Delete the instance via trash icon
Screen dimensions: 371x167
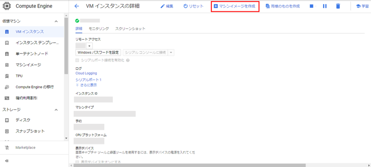coord(338,6)
